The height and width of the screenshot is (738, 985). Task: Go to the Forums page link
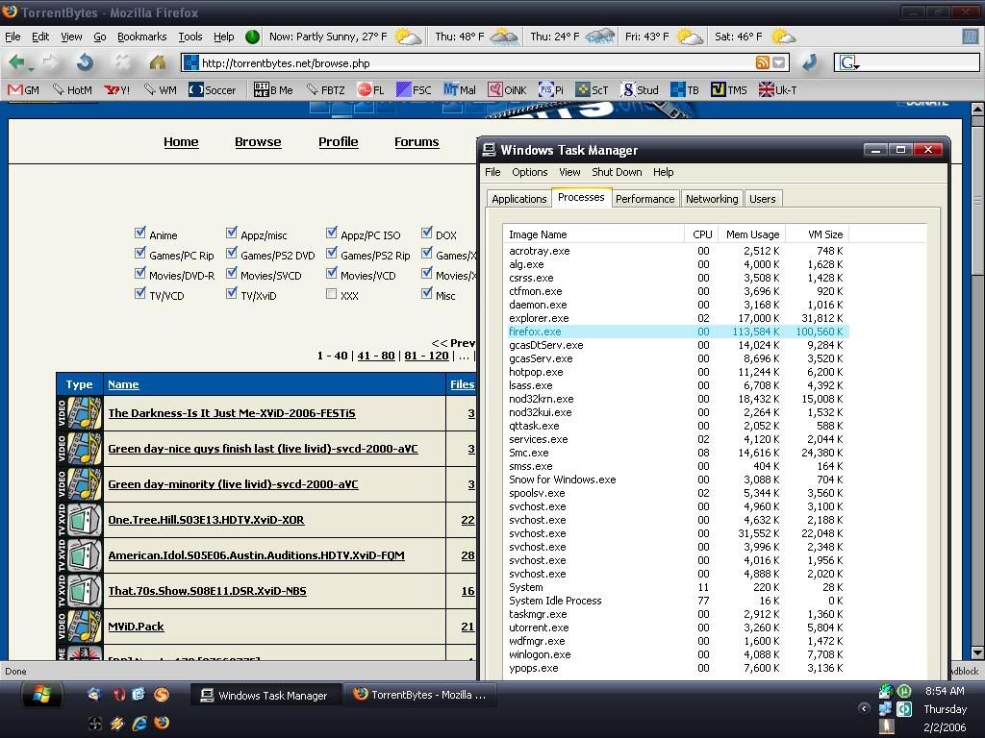coord(416,141)
